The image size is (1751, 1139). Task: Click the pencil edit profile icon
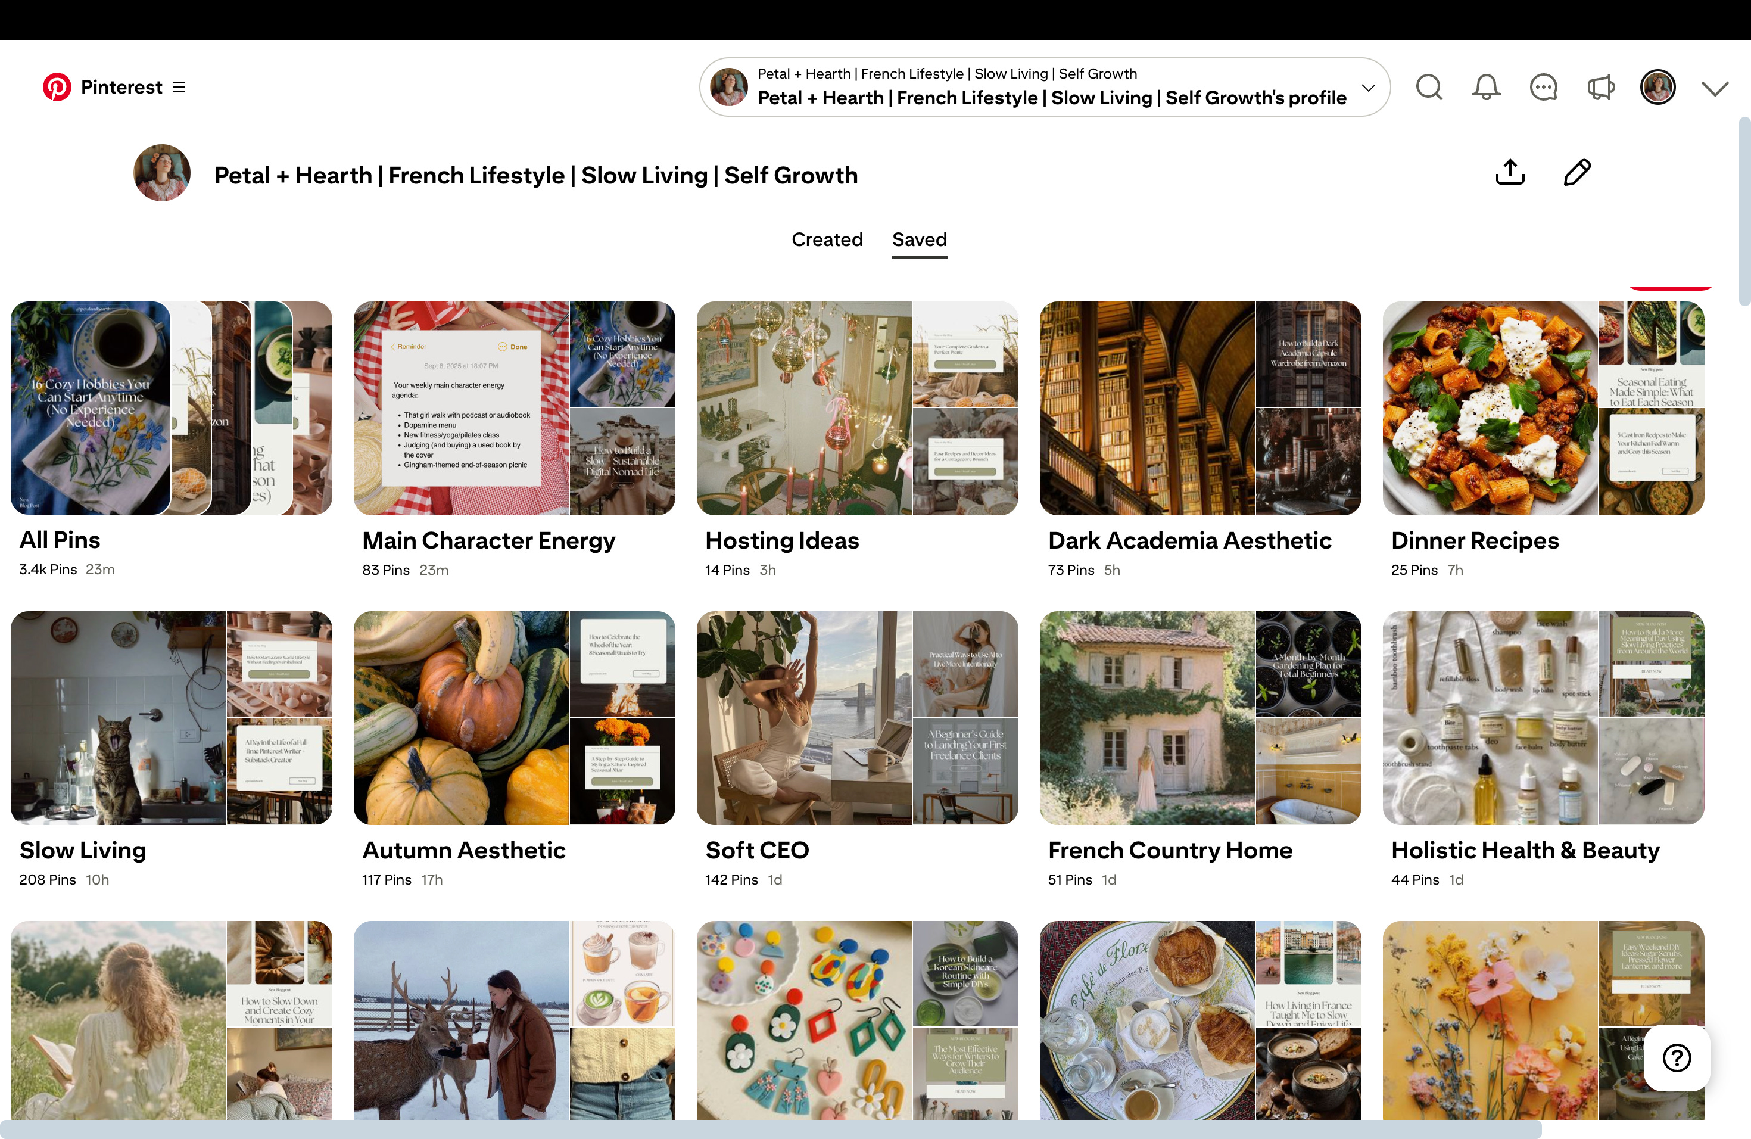click(1576, 172)
